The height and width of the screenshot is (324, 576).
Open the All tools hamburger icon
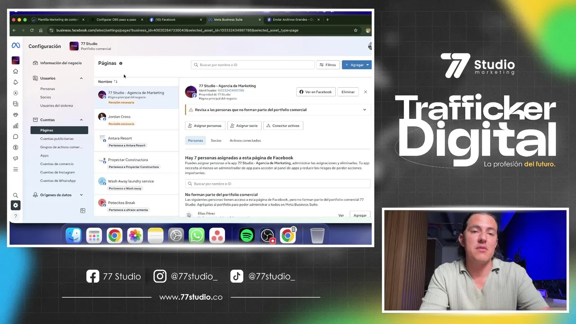[16, 169]
